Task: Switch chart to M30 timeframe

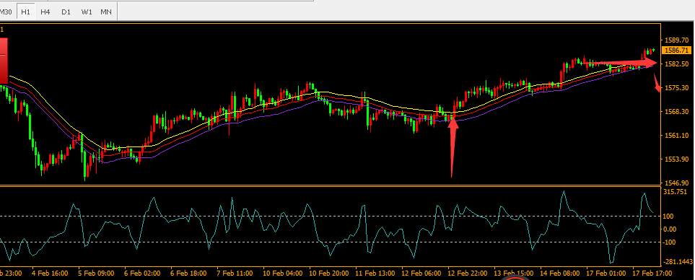Action: pos(6,12)
